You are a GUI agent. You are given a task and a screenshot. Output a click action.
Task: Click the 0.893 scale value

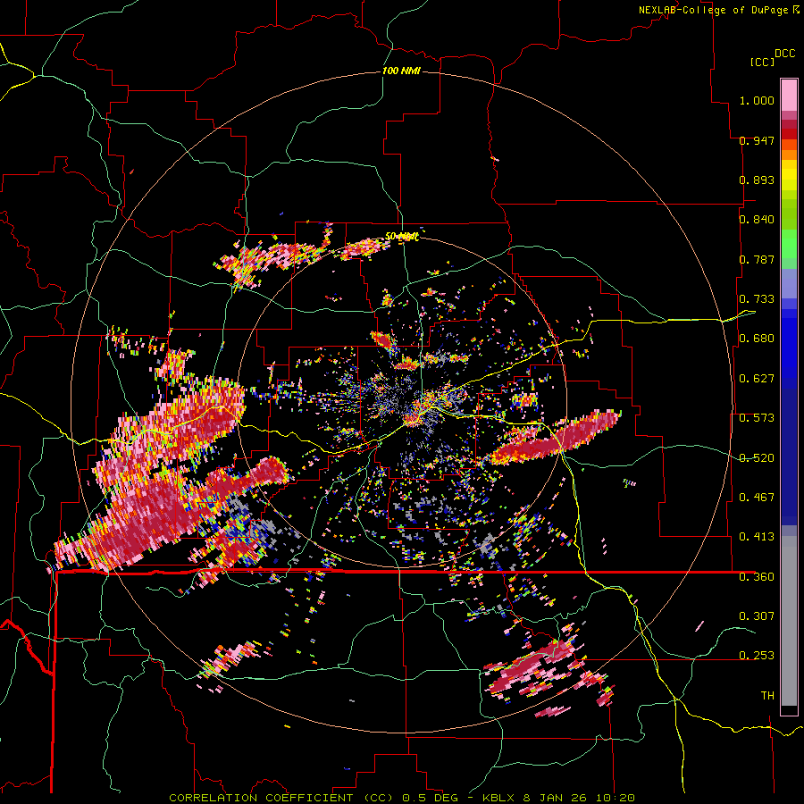(757, 180)
